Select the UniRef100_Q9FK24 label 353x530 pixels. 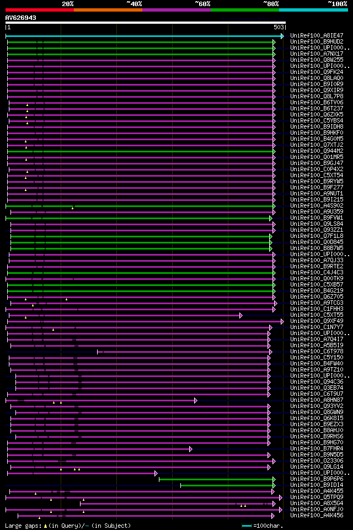[x=317, y=72]
